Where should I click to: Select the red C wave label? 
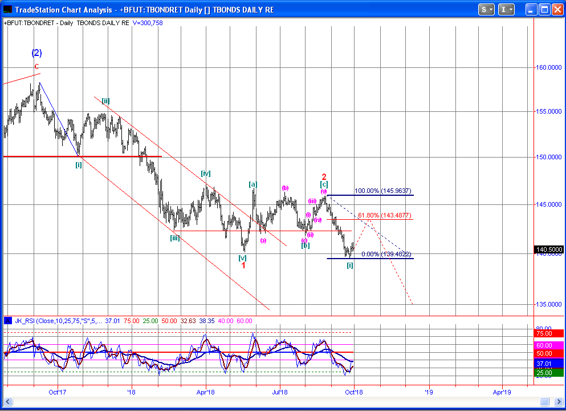coord(36,67)
